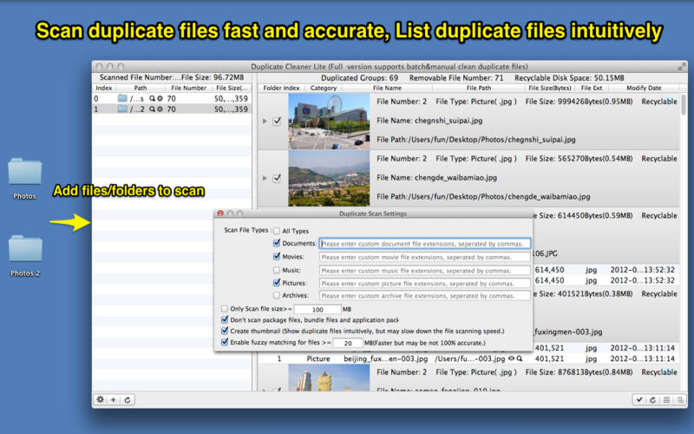Screen dimensions: 694x434
Task: Click the hillside landscape thumbnail
Action: pos(329,178)
